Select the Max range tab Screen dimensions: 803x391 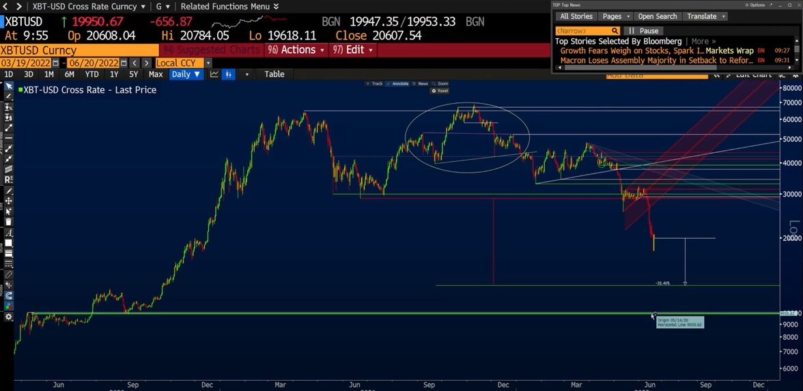coord(156,74)
